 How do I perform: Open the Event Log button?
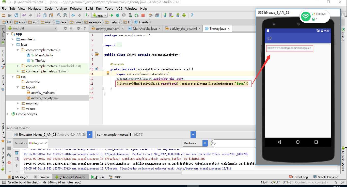298,177
